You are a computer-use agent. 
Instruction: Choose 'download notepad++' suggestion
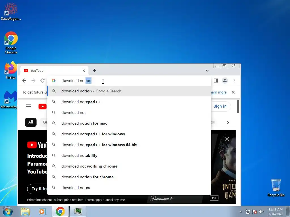[x=129, y=102]
